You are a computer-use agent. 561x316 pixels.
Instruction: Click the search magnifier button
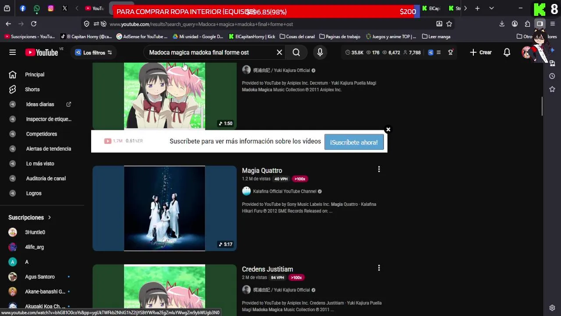[296, 52]
